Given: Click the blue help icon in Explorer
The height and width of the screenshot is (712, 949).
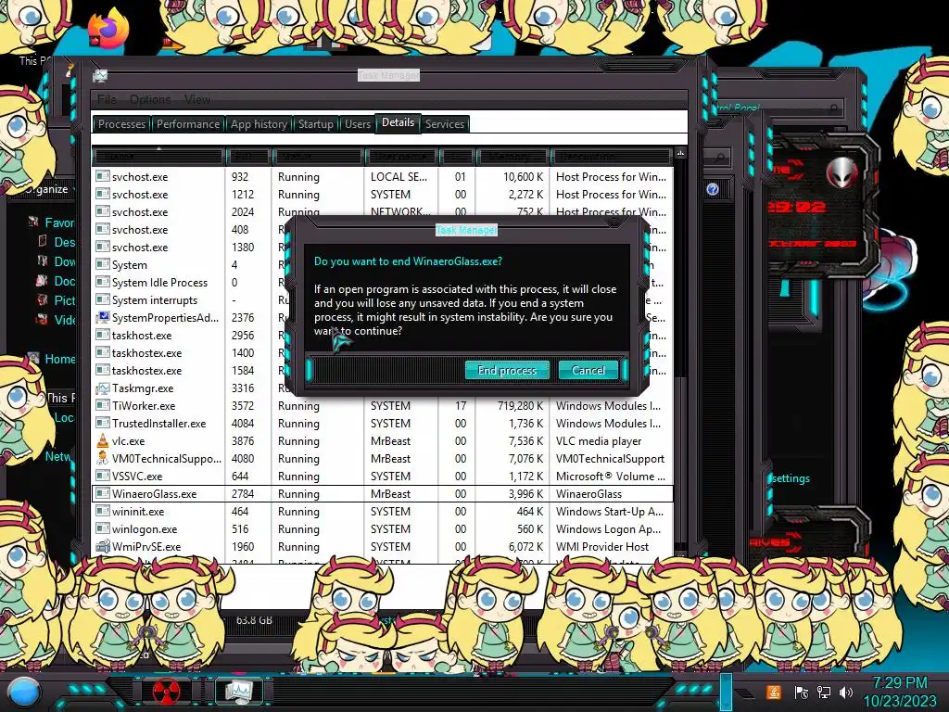Looking at the screenshot, I should point(713,189).
